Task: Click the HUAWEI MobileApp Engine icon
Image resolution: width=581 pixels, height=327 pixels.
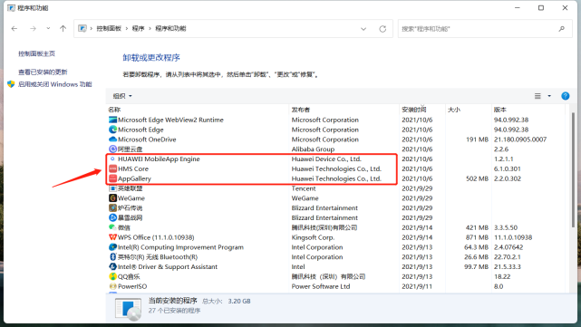Action: (x=112, y=159)
